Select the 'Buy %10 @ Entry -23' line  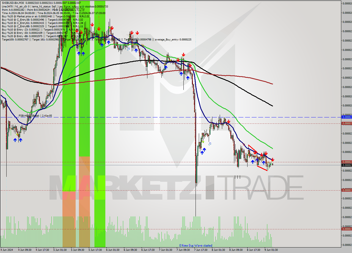click(x=40, y=30)
